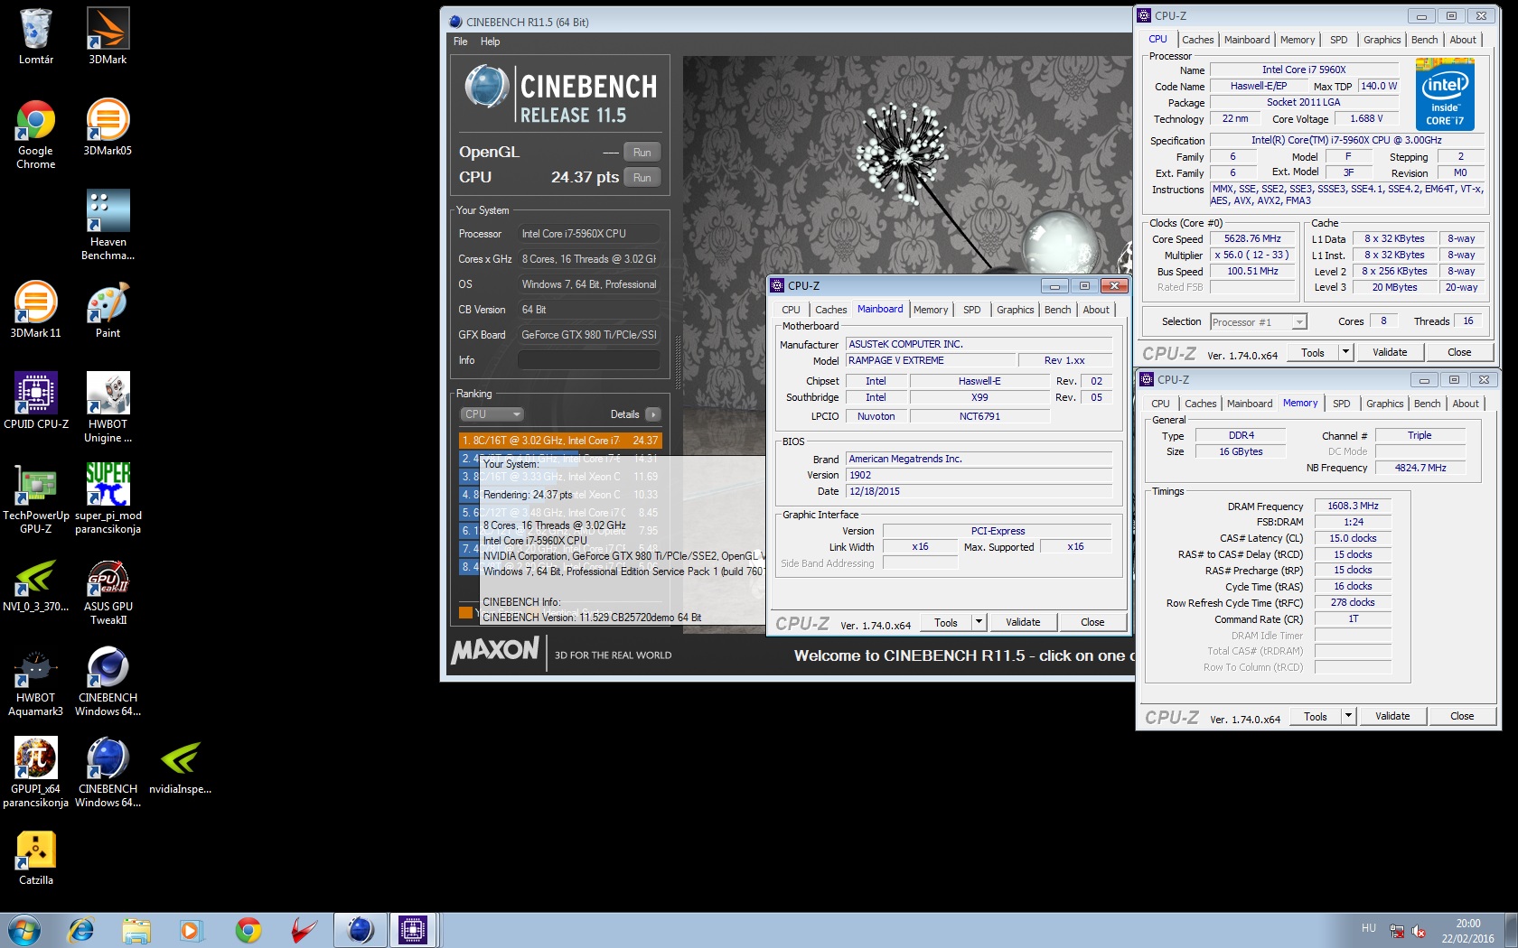This screenshot has height=948, width=1518.
Task: Click the ranking Details arrow button
Action: click(x=653, y=414)
